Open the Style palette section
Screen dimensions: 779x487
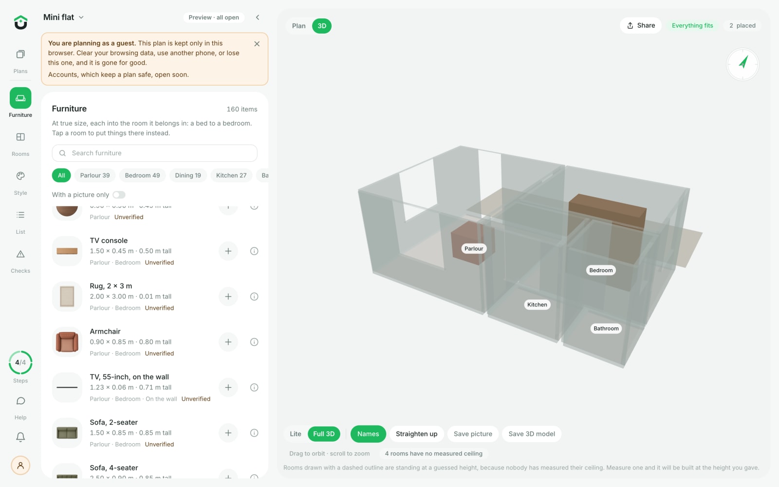tap(20, 183)
